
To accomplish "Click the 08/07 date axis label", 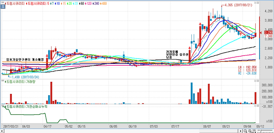I will tap(207, 126).
